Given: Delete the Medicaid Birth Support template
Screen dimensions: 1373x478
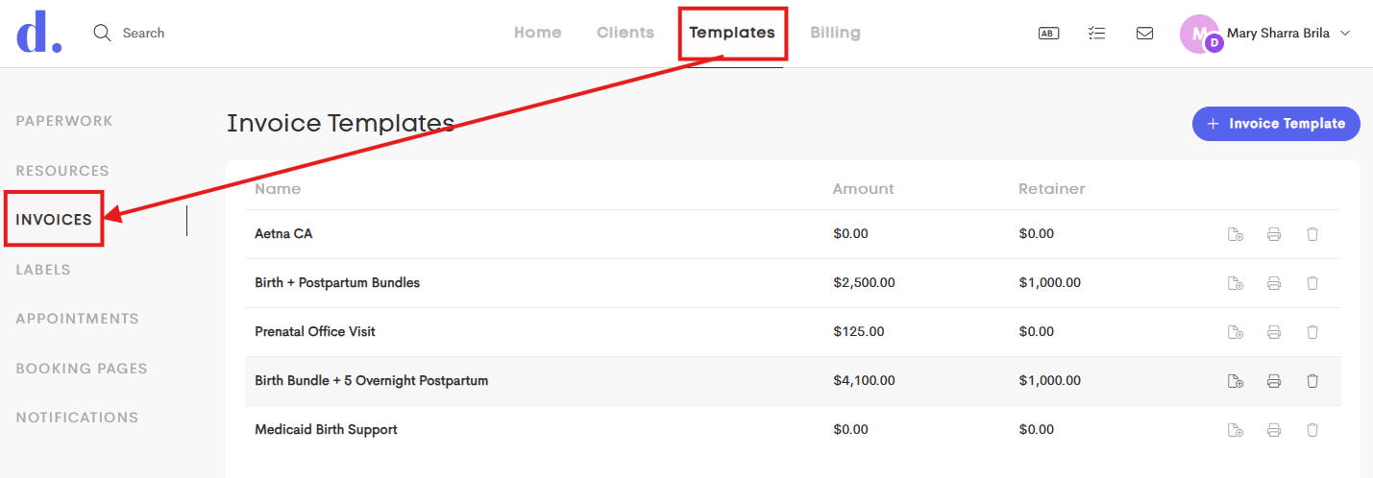Looking at the screenshot, I should tap(1312, 430).
